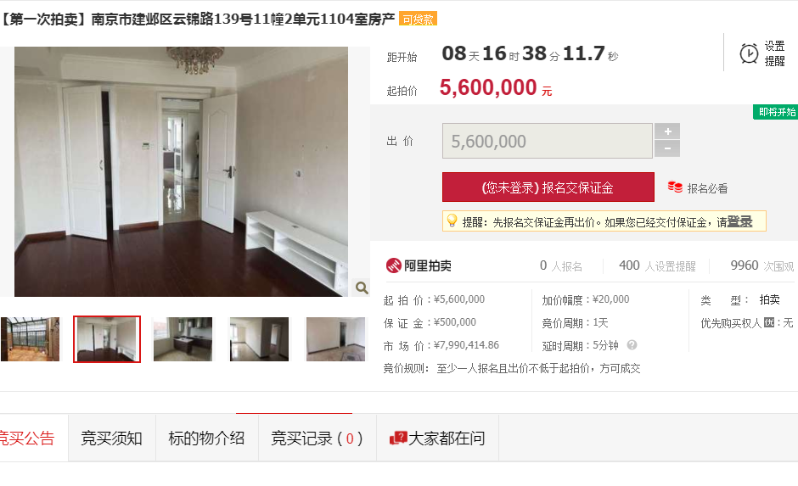The image size is (798, 486).
Task: Select the kitchen cabinets thumbnail
Action: click(183, 339)
